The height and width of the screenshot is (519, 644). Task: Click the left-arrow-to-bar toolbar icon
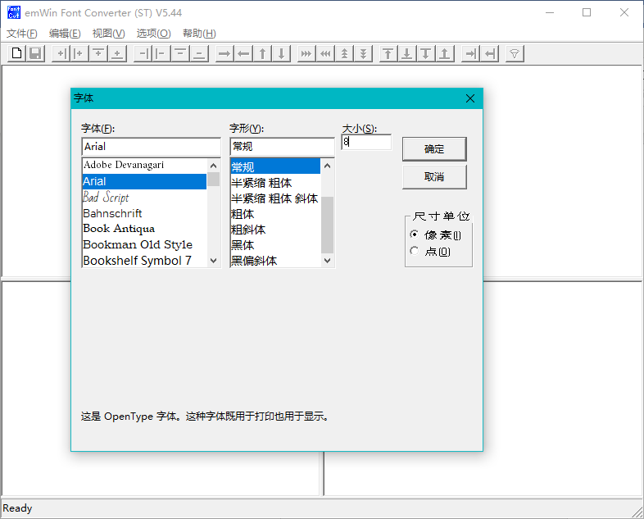(490, 53)
